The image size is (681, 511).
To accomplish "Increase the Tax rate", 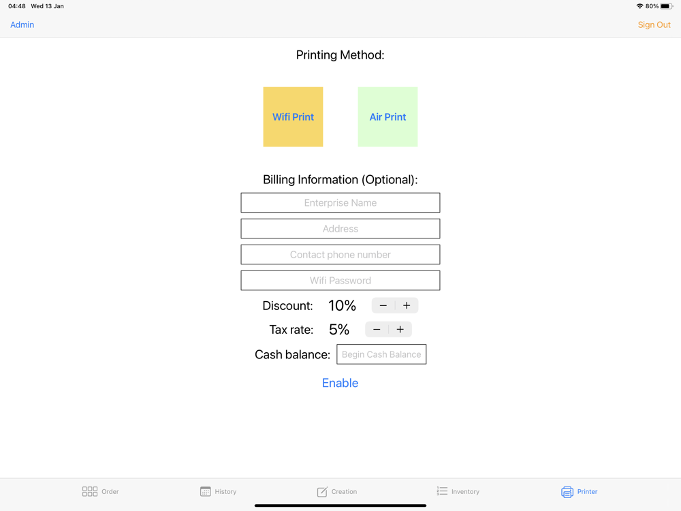I will tap(400, 329).
